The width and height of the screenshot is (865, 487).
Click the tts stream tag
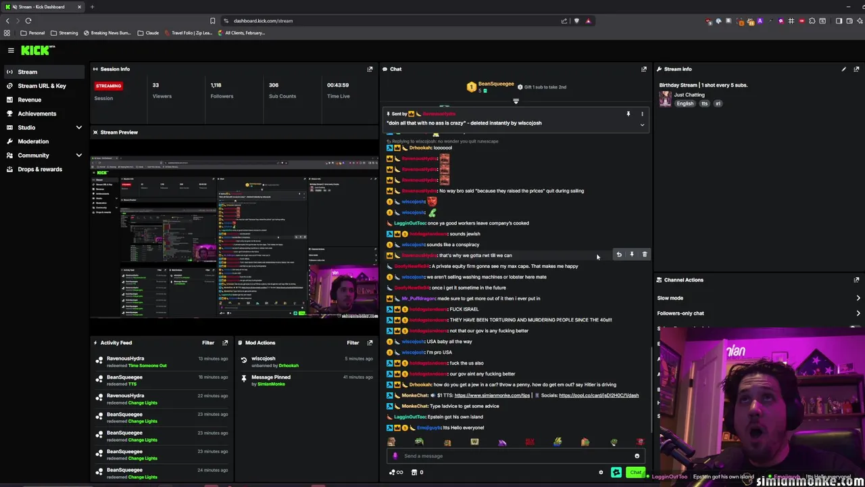coord(704,104)
